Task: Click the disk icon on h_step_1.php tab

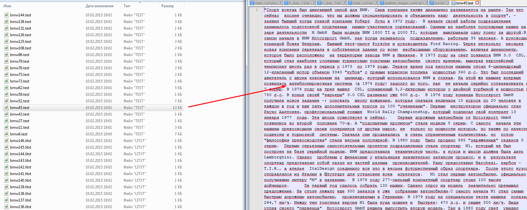Action: coord(286,3)
